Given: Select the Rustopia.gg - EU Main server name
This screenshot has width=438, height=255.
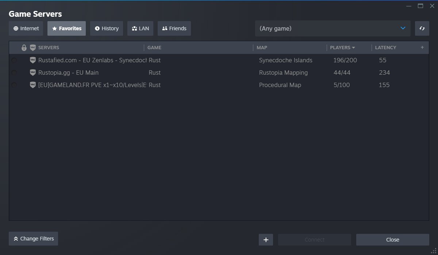Looking at the screenshot, I should click(68, 72).
